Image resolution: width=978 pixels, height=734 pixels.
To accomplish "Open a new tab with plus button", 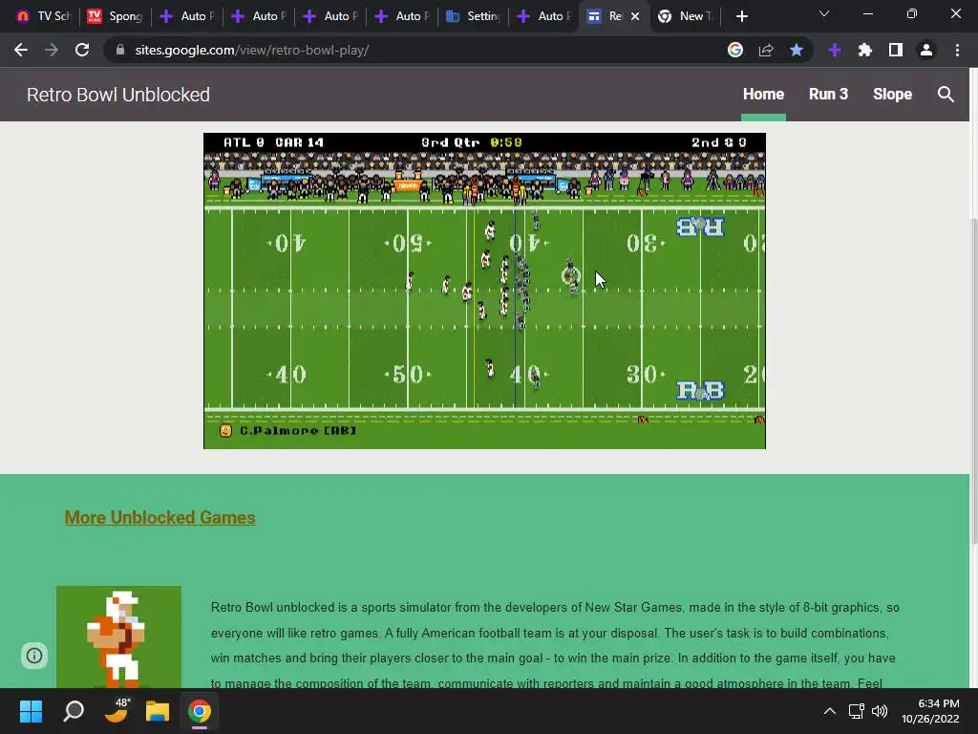I will (741, 16).
